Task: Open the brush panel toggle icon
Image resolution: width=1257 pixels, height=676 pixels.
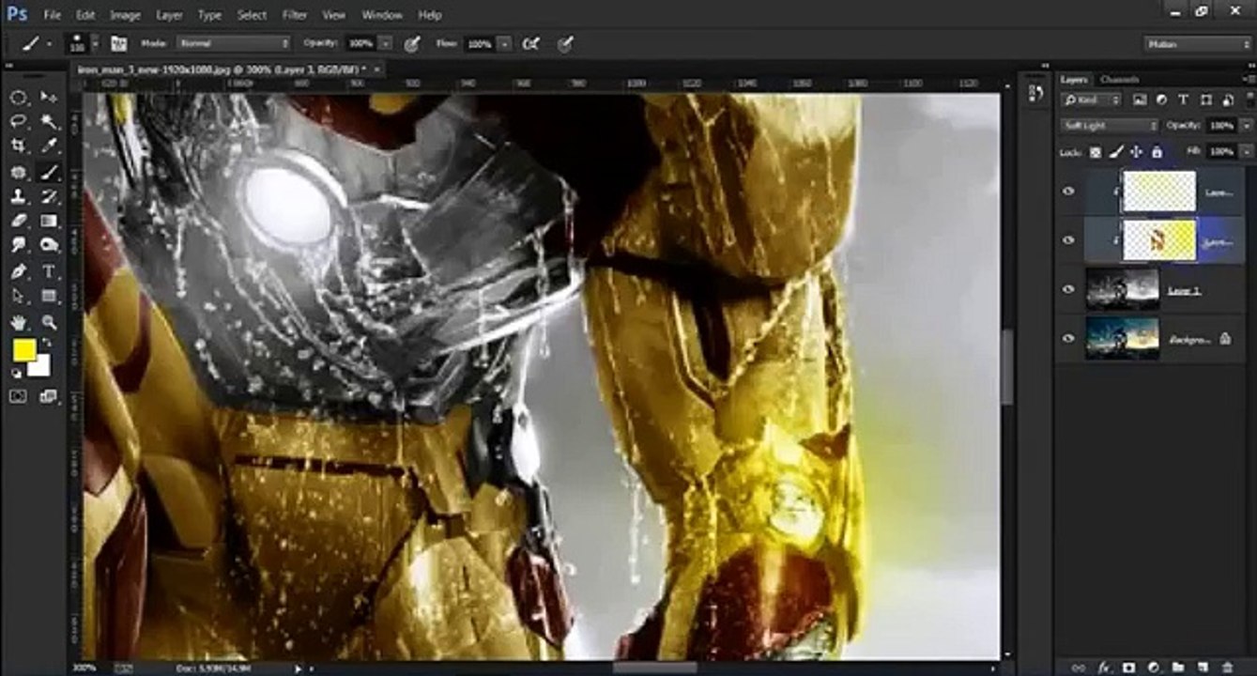Action: point(119,43)
